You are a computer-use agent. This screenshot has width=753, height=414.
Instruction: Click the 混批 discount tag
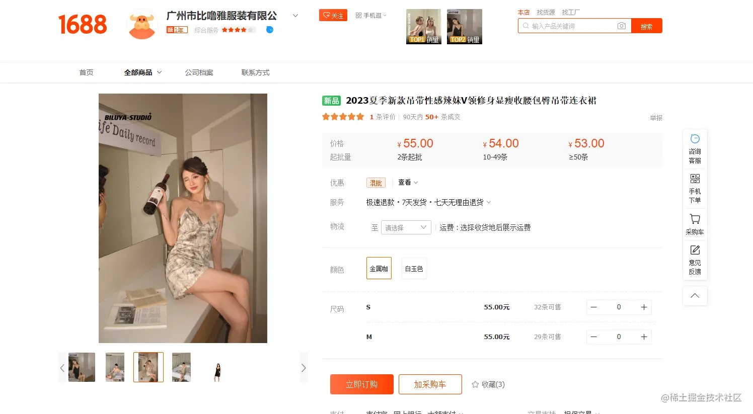pyautogui.click(x=376, y=183)
